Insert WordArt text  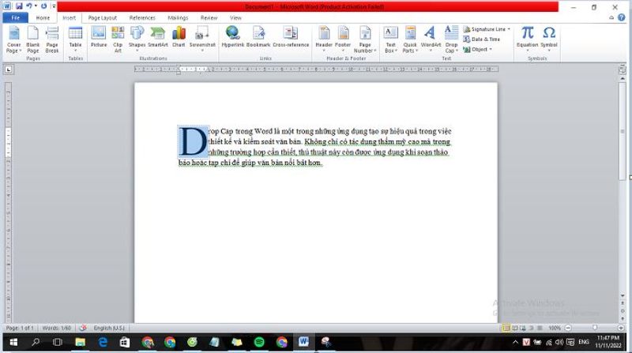point(431,39)
